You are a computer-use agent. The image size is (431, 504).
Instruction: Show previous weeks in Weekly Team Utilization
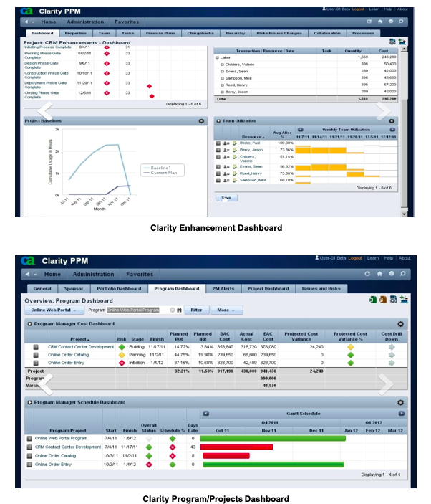(x=301, y=130)
